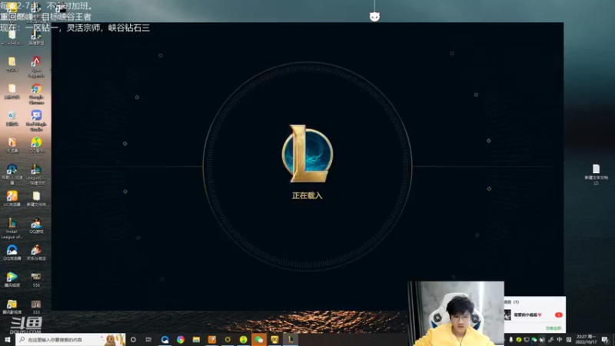Open the taskbar clock showing 22:27

click(x=587, y=339)
